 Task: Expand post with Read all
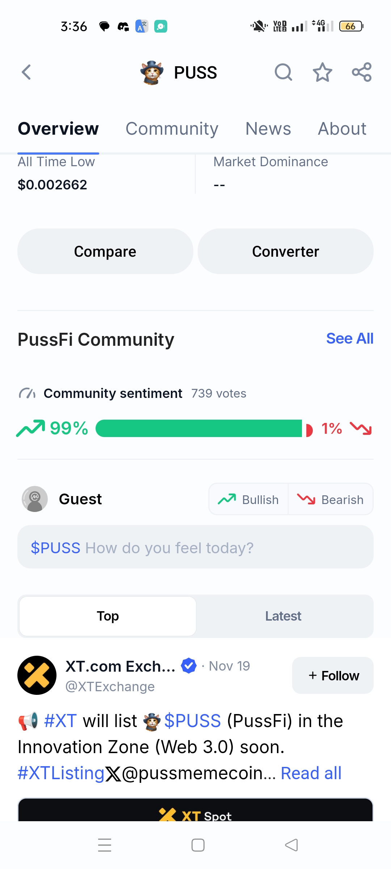pos(311,773)
